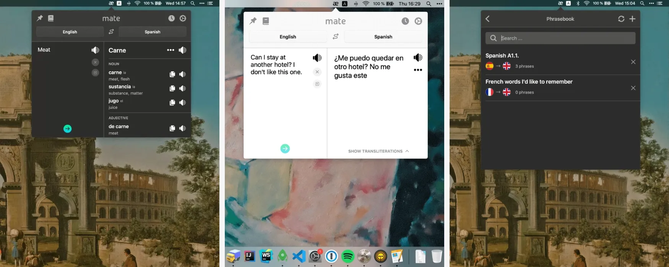Play pronunciation of source word Meat
This screenshot has height=267, width=669.
(95, 50)
